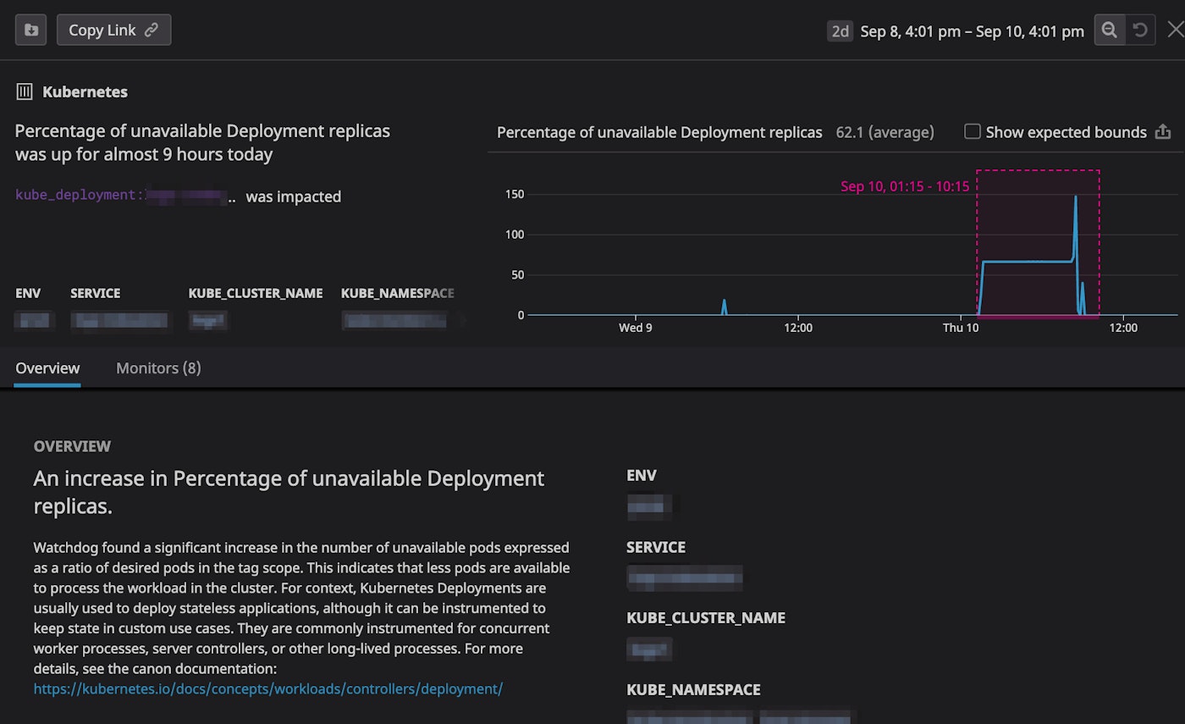The image size is (1185, 724).
Task: Click the Thu 10 axis label on the graph
Action: [961, 328]
